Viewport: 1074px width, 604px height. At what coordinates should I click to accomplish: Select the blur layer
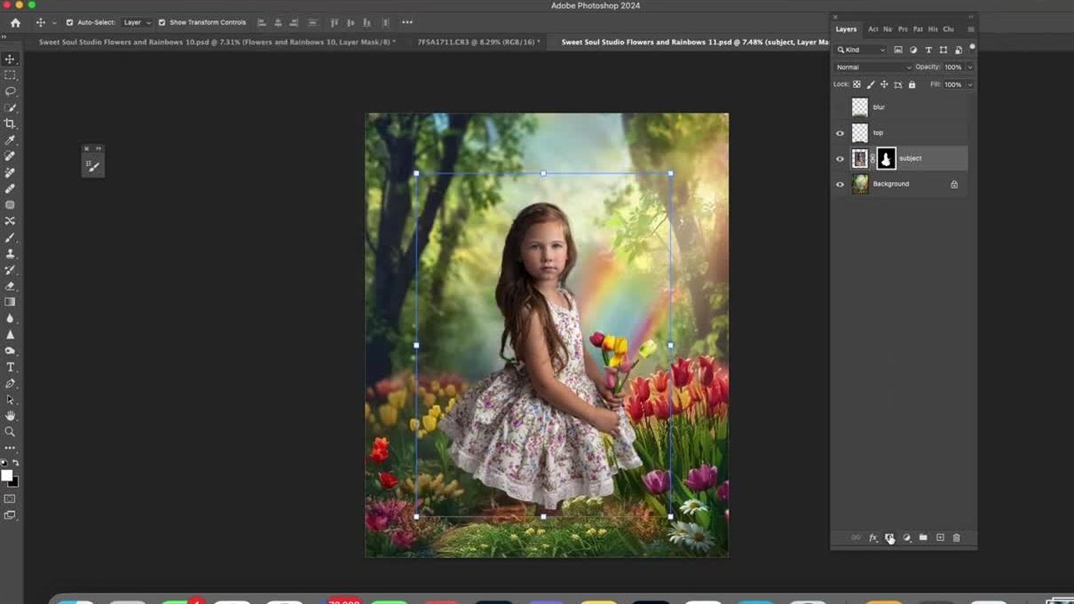[x=878, y=107]
